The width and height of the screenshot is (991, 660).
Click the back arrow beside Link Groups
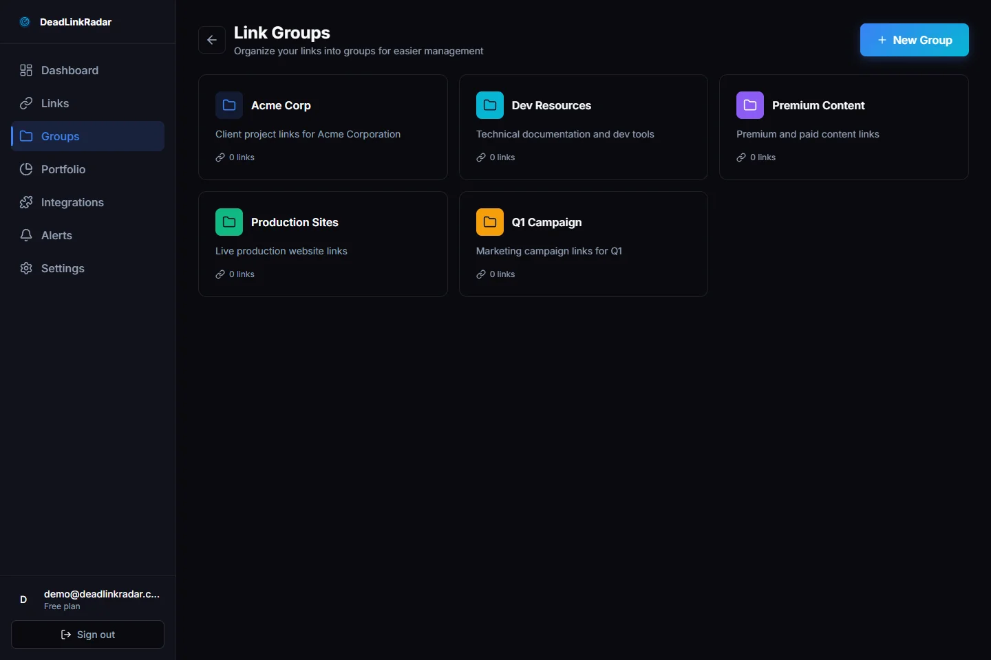[212, 40]
